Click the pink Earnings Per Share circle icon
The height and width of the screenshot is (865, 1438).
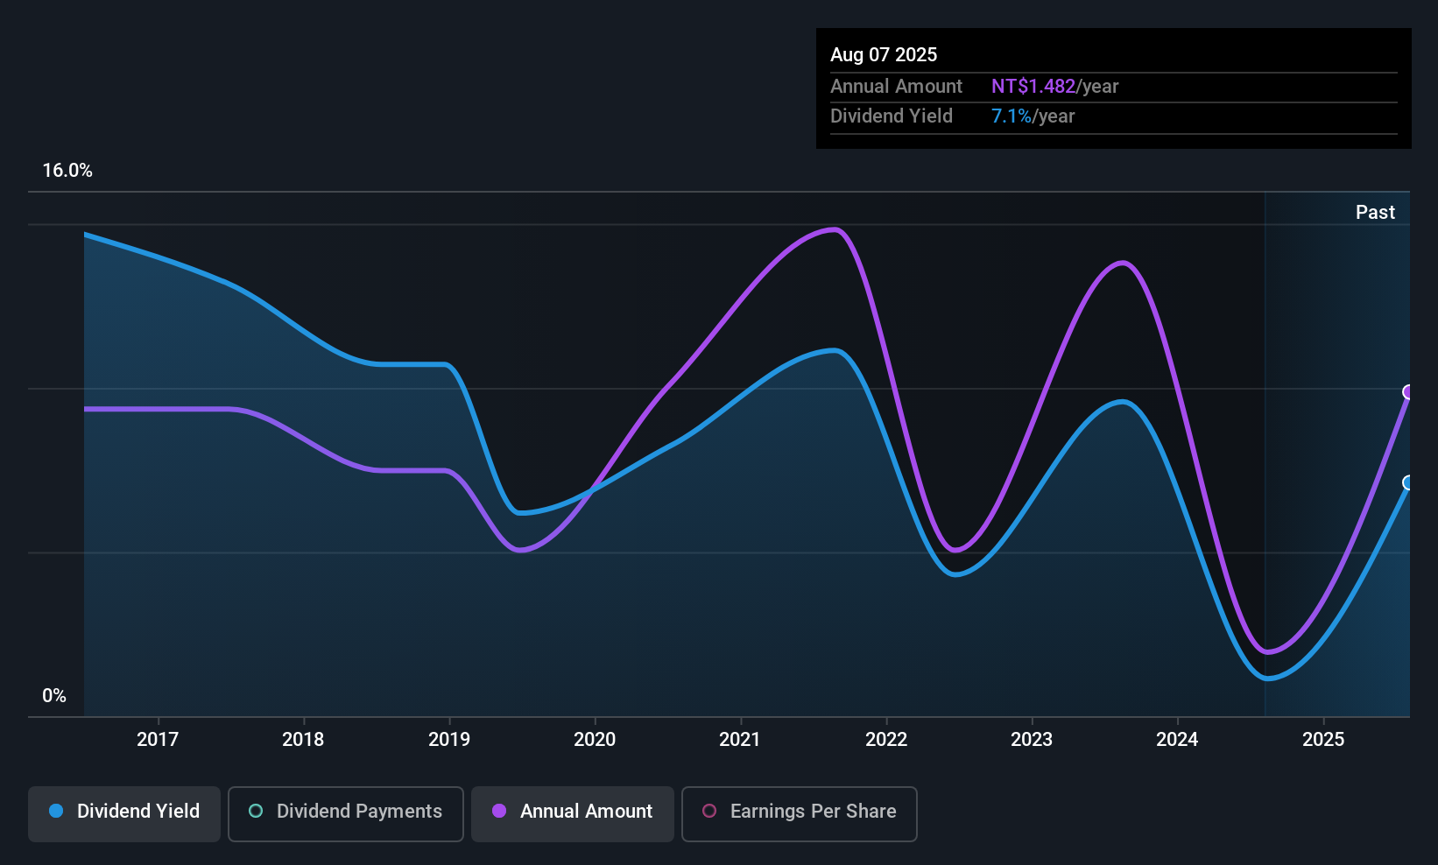pyautogui.click(x=710, y=812)
